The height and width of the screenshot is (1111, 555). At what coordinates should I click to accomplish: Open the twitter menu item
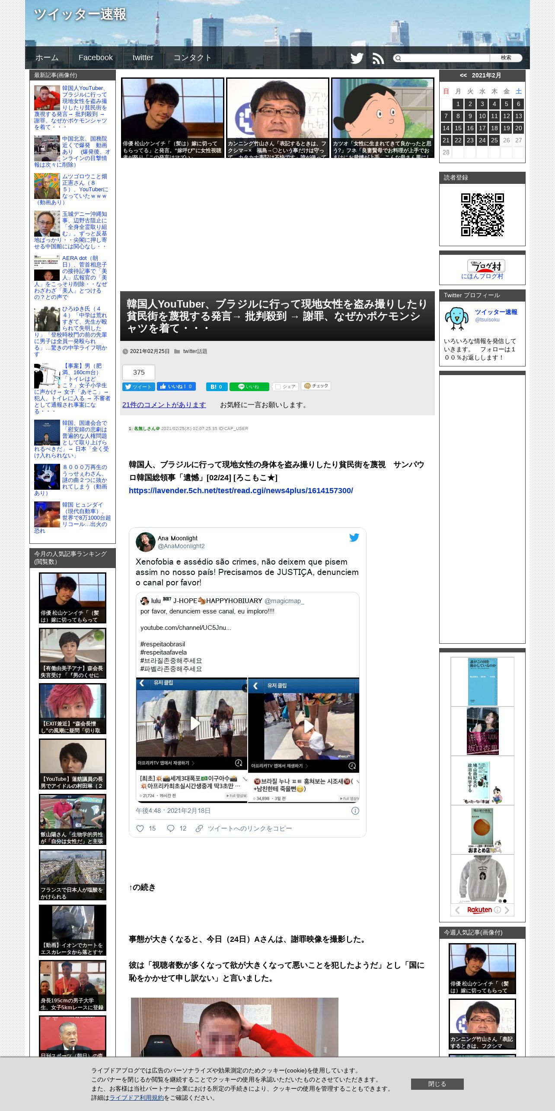(x=143, y=58)
